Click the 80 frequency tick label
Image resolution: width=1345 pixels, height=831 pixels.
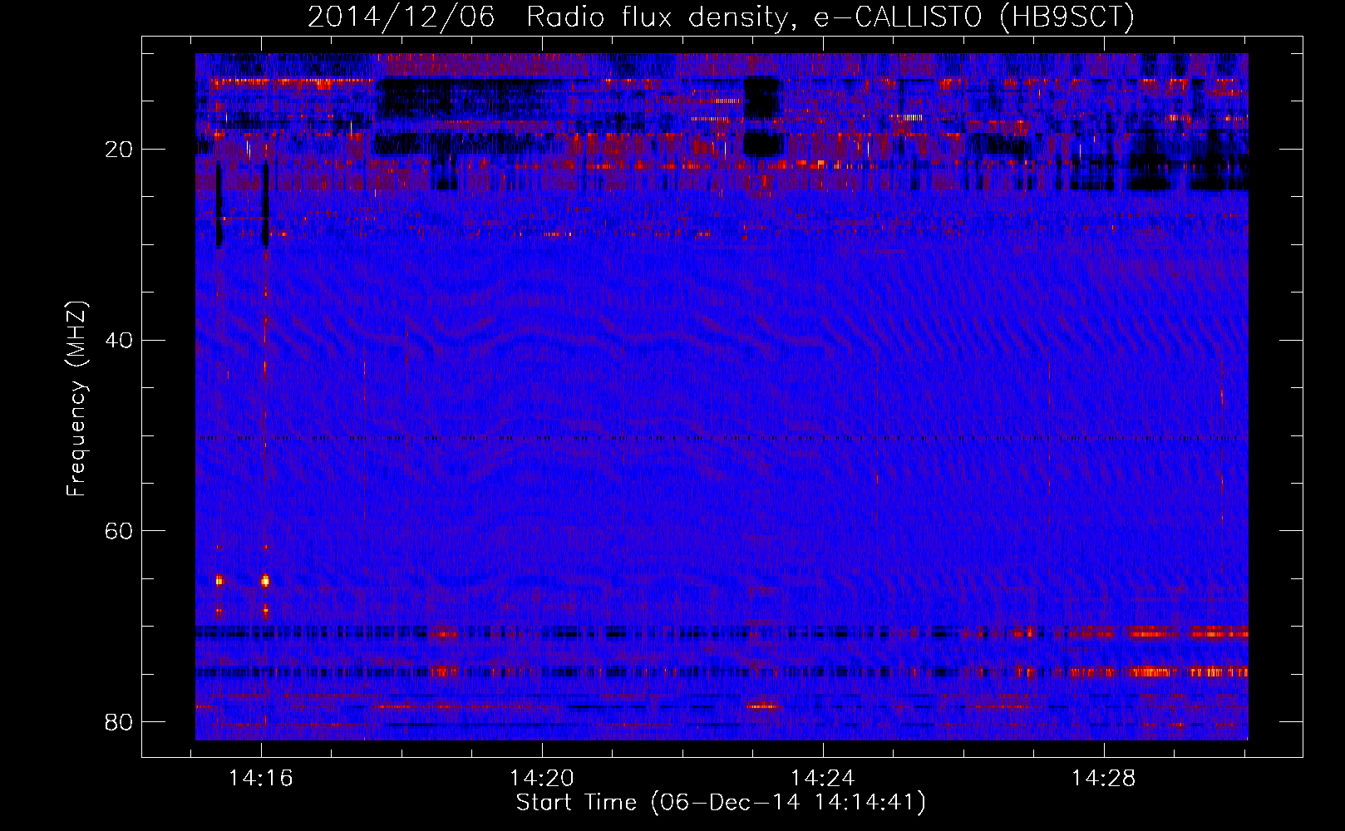click(120, 721)
